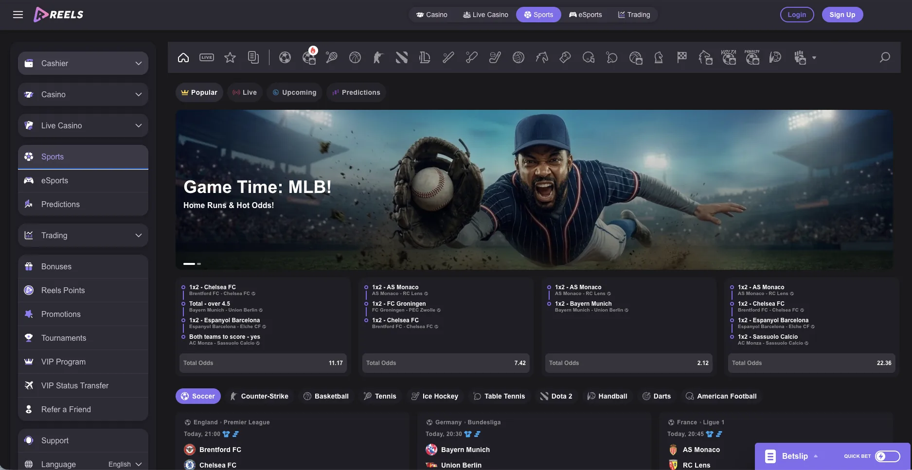
Task: Switch to eSports top tab
Action: [x=586, y=15]
